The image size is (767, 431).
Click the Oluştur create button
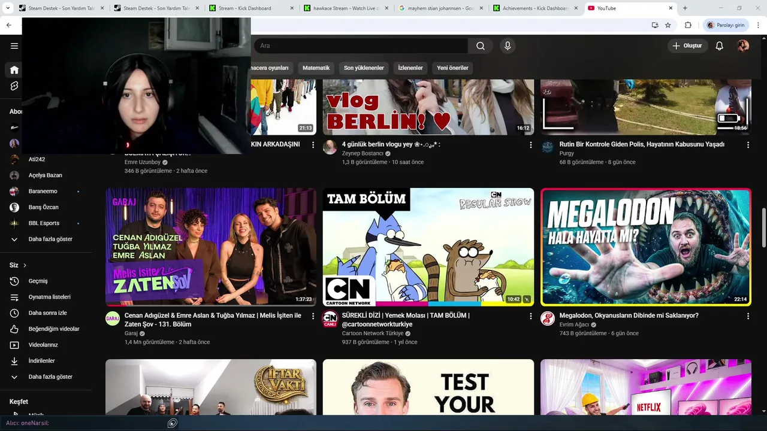click(688, 45)
